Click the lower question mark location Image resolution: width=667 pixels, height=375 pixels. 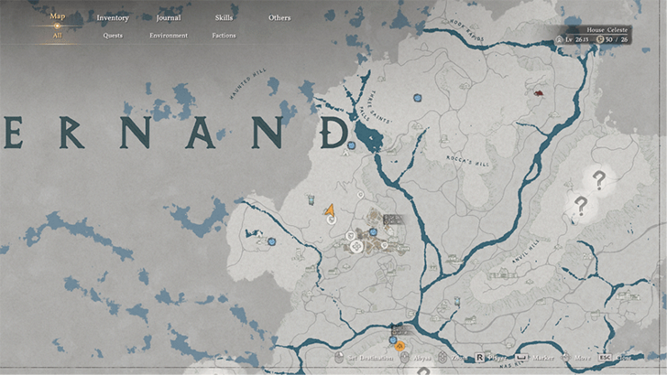(x=581, y=206)
